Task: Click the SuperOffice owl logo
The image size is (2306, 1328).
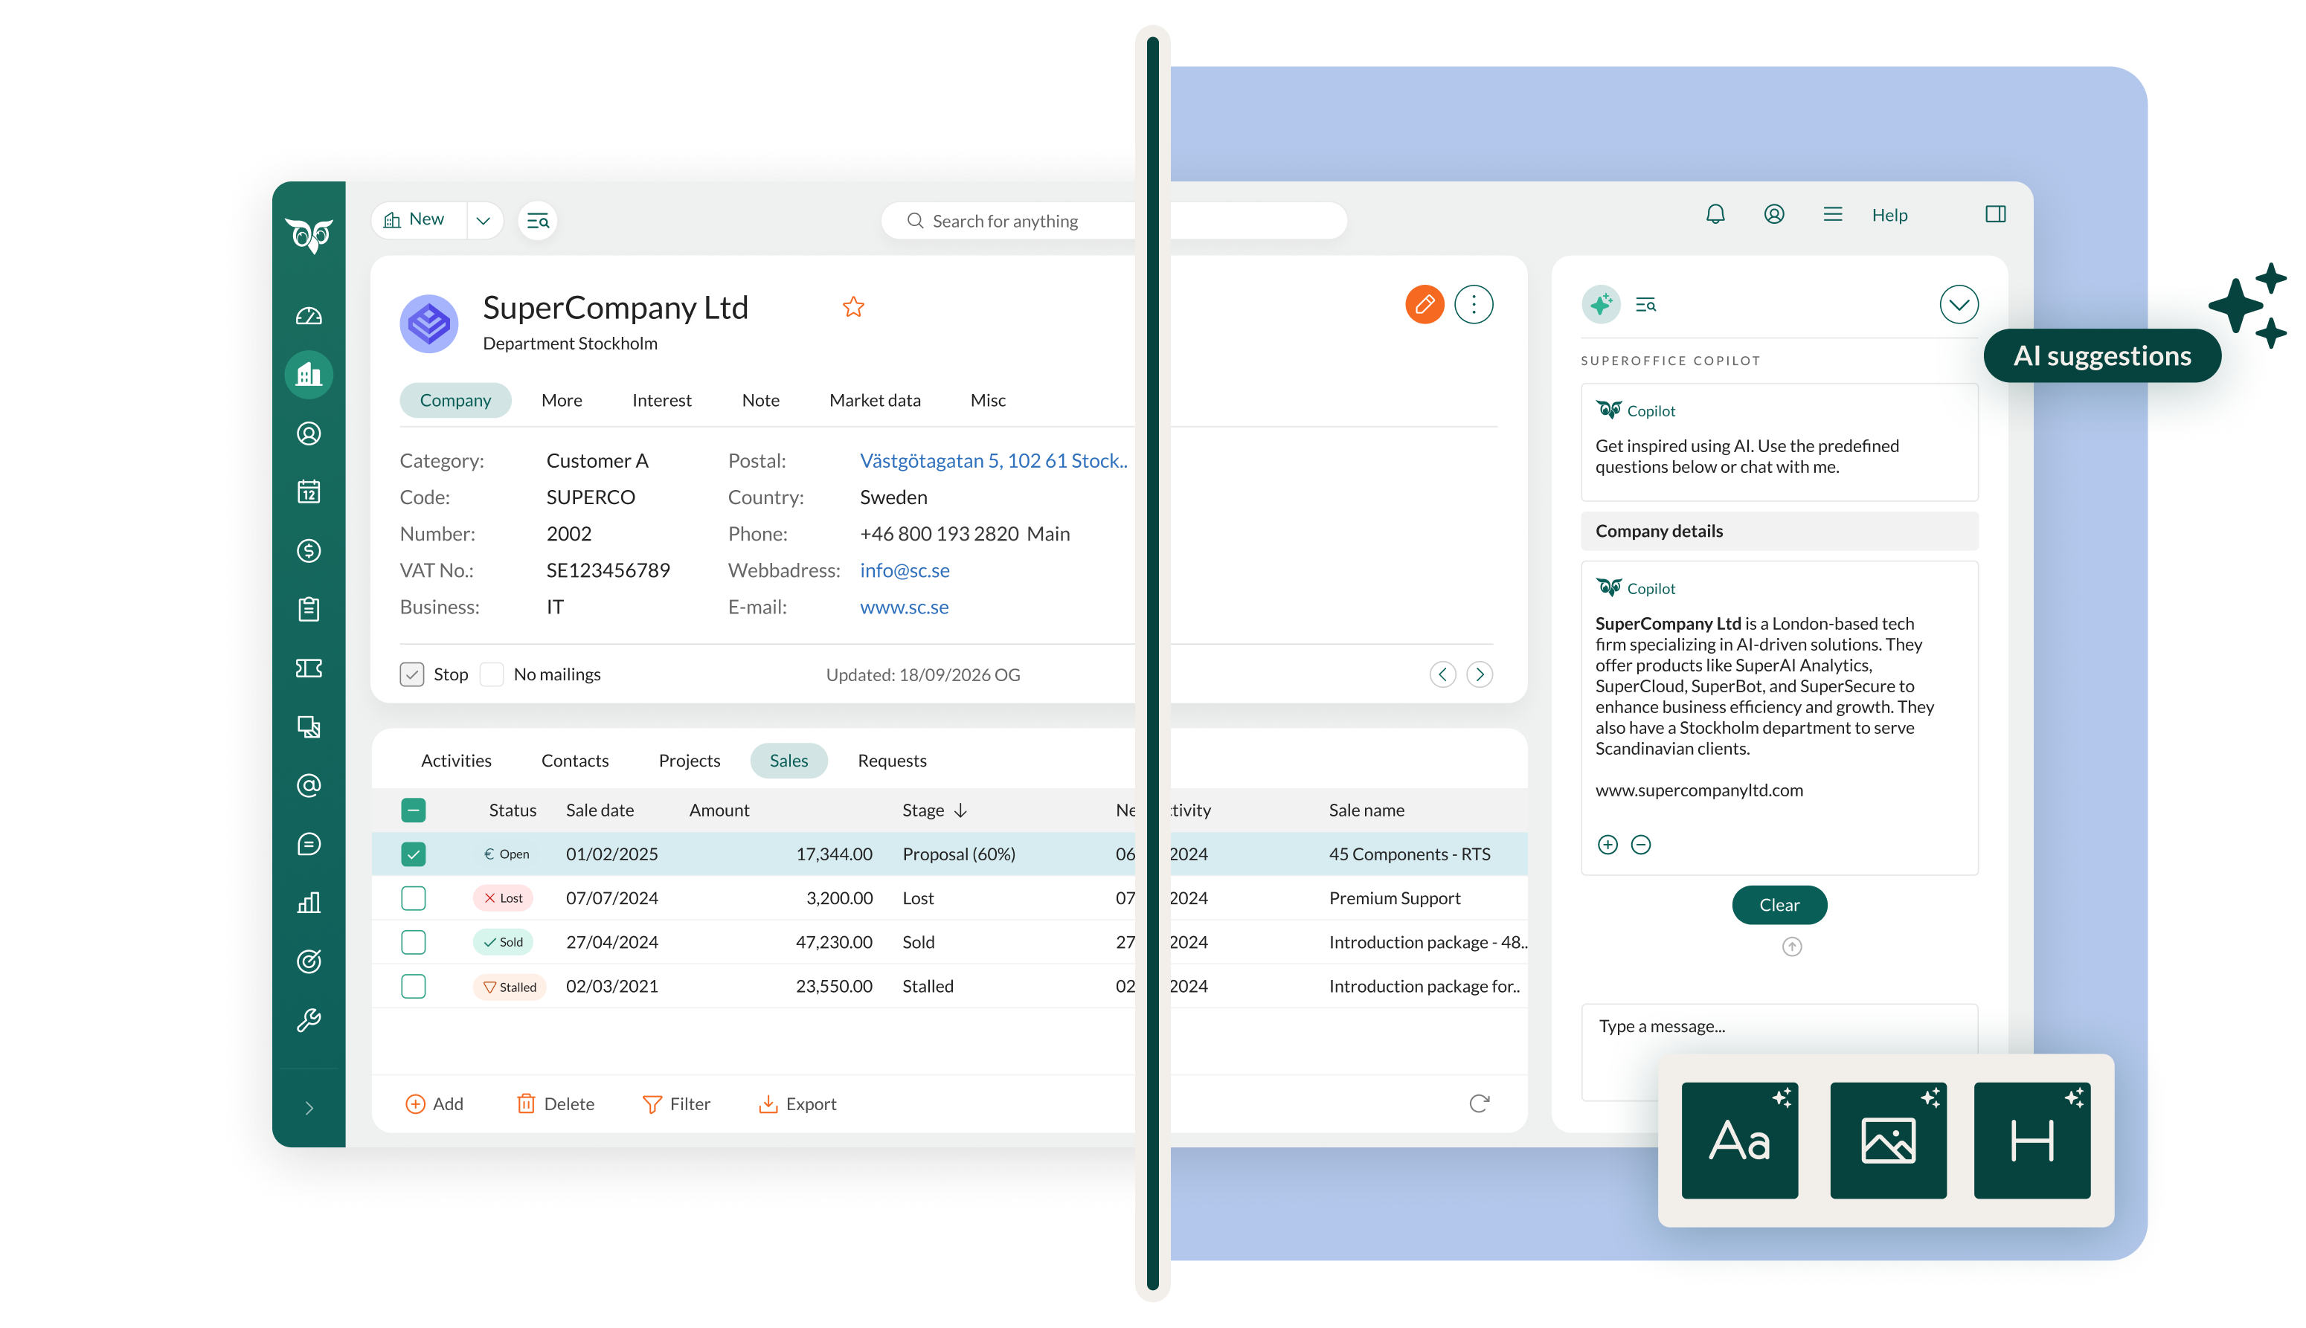Action: pyautogui.click(x=308, y=235)
